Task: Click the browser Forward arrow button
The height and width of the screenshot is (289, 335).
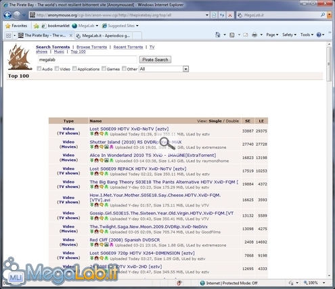Action: [16, 15]
